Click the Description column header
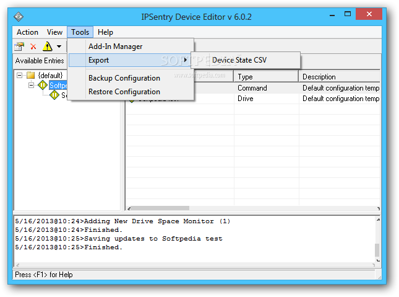This screenshot has width=399, height=297. 340,77
